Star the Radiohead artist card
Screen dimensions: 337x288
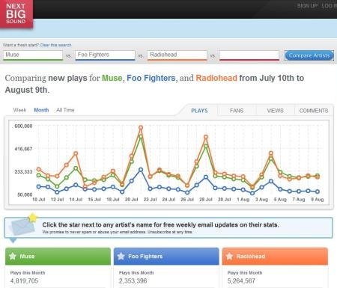pos(229,256)
